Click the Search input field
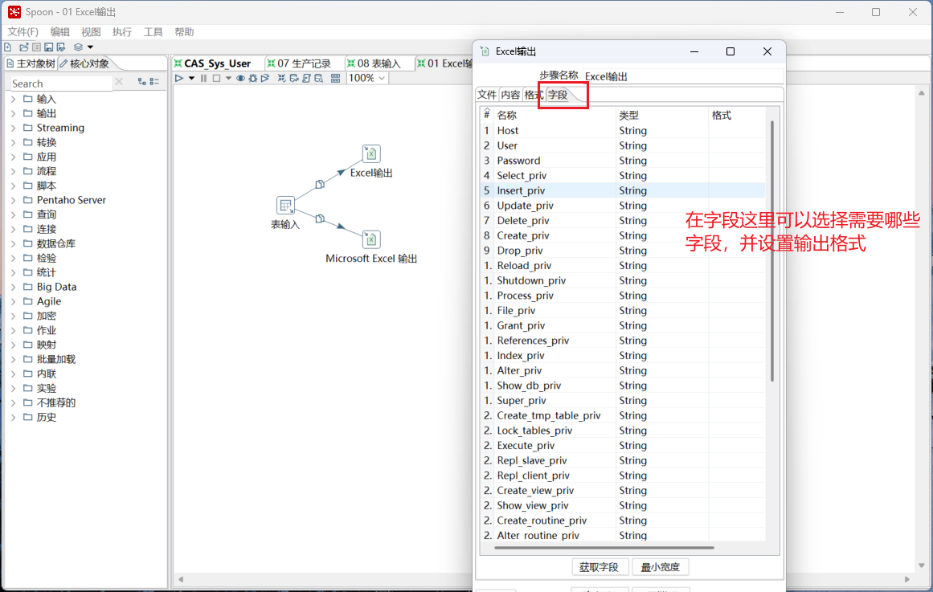Viewport: 933px width, 592px height. tap(61, 84)
